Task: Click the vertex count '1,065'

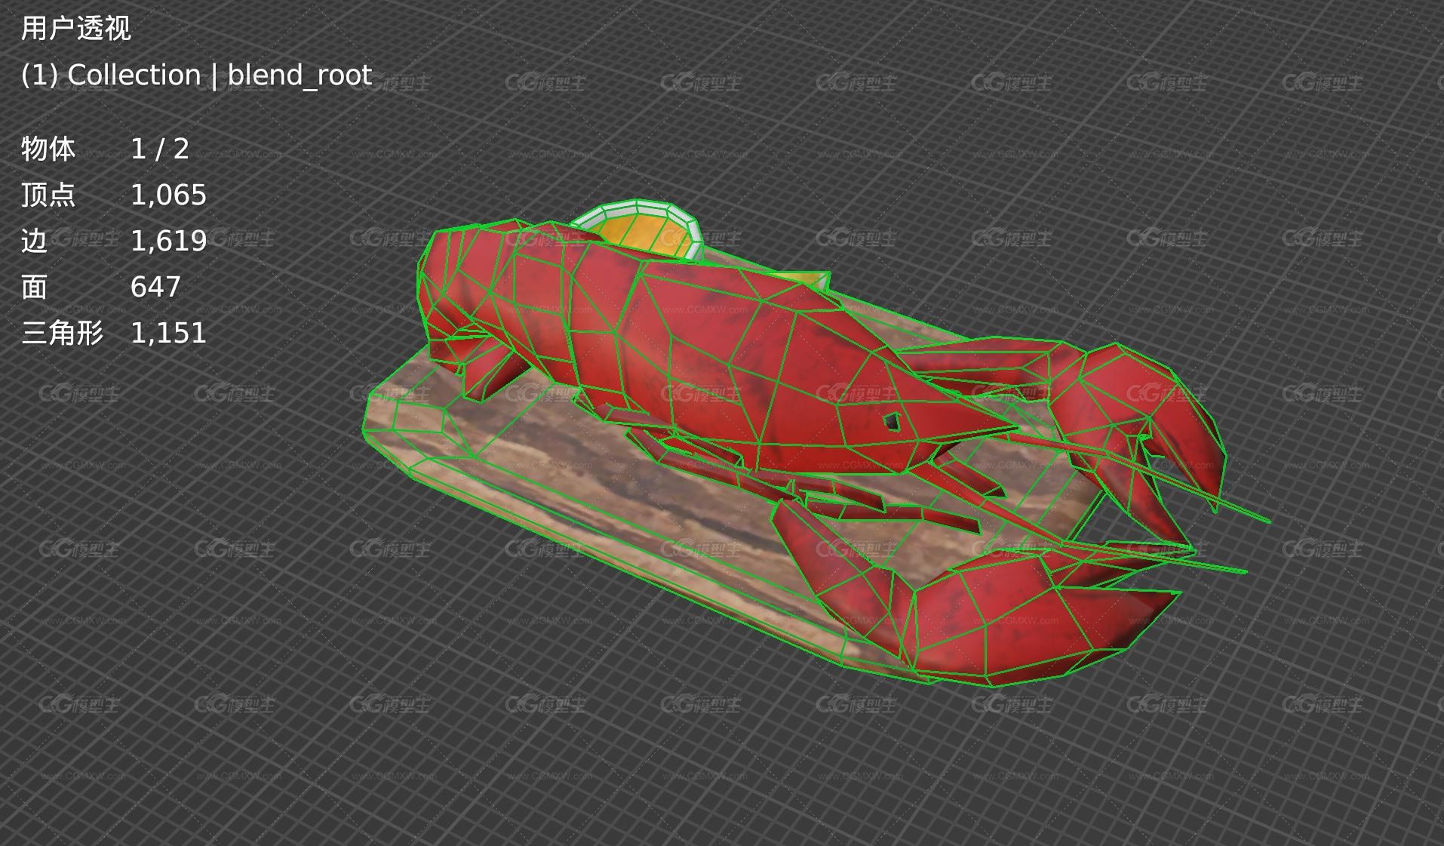Action: pos(168,195)
